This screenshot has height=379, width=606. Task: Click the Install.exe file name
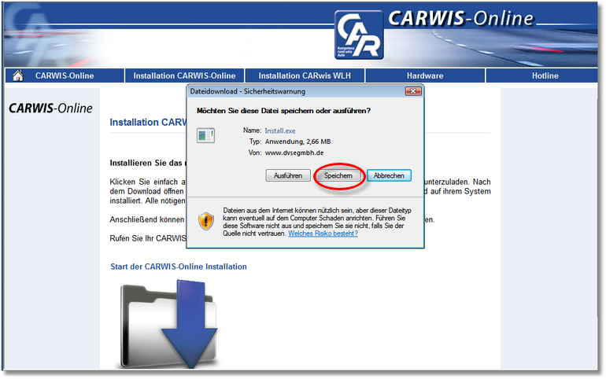click(x=280, y=131)
